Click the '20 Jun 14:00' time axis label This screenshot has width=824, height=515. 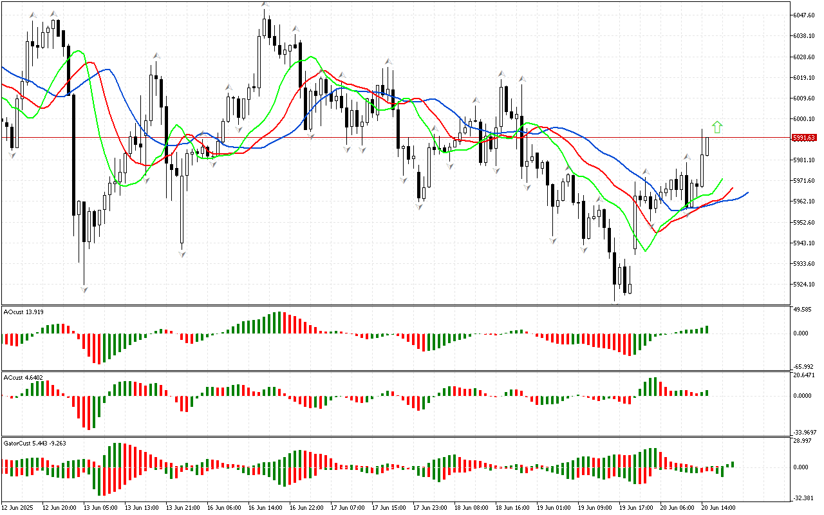pos(718,507)
